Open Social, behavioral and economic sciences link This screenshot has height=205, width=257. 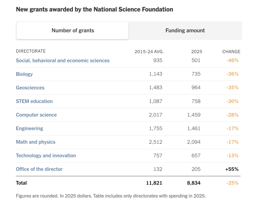[x=62, y=61]
